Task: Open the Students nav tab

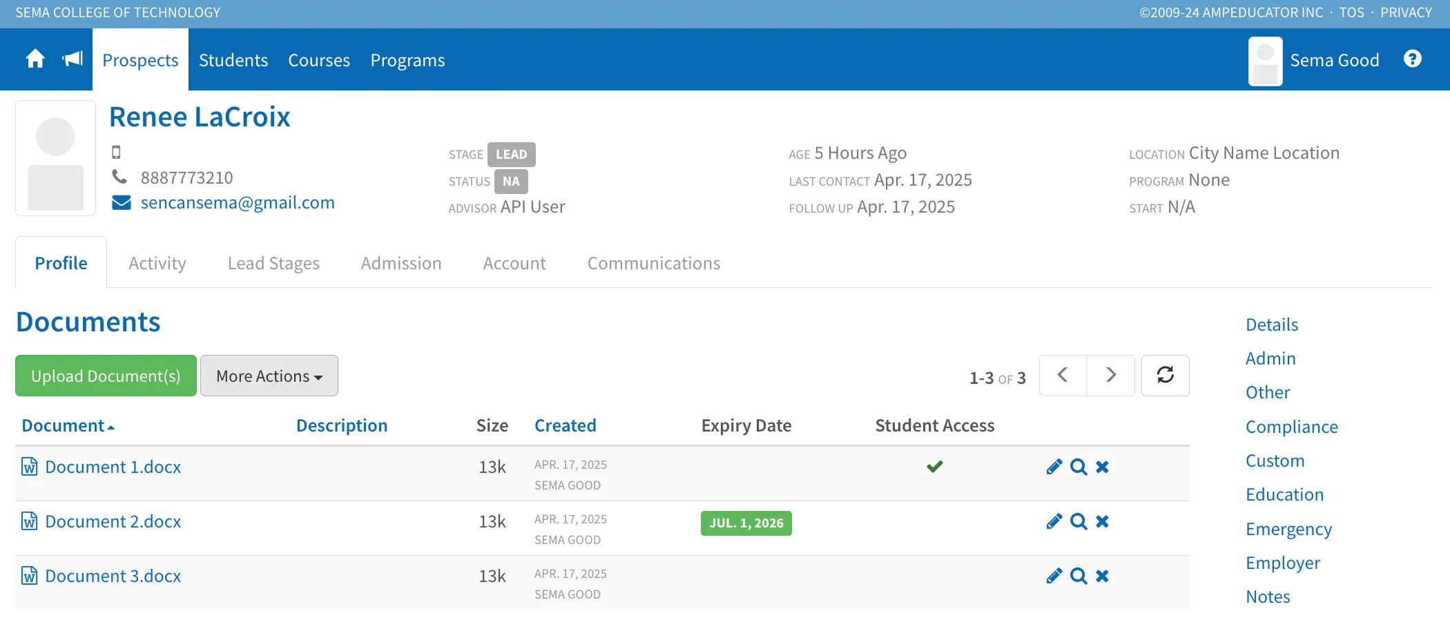Action: point(233,60)
